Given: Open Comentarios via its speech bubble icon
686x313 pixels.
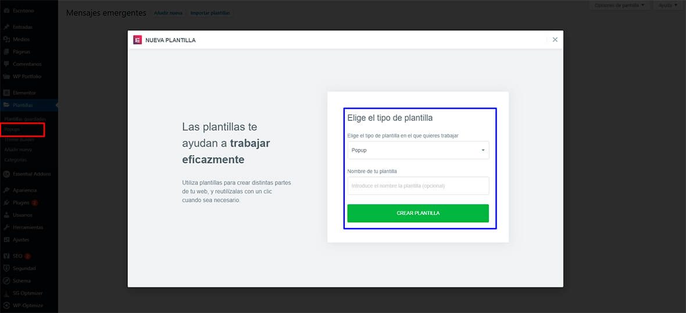Looking at the screenshot, I should point(6,64).
